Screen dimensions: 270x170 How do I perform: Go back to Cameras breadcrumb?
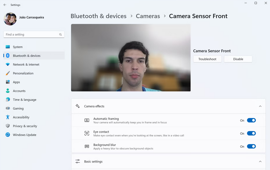[x=148, y=16]
